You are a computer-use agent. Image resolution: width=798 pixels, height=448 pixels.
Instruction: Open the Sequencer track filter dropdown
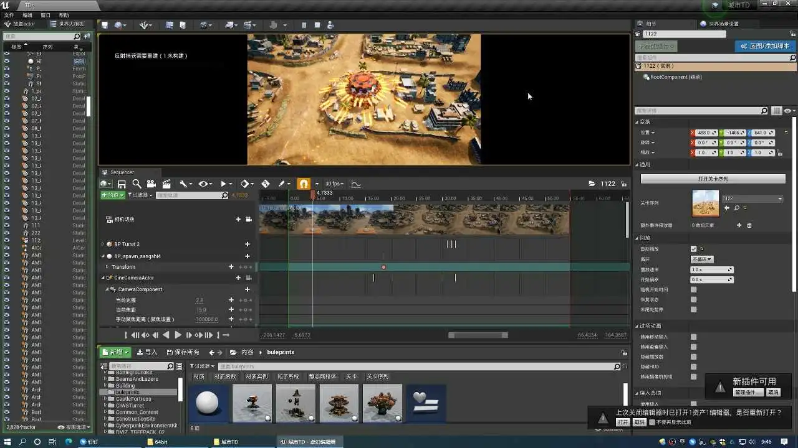point(140,195)
